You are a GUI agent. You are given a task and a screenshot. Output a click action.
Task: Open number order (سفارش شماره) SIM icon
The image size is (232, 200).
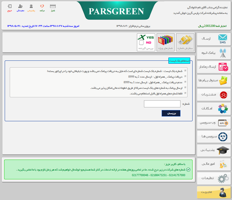point(185,42)
